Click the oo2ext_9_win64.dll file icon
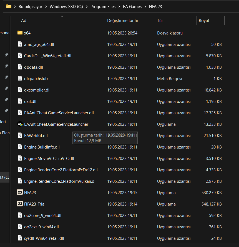This screenshot has height=247, width=239. (20, 227)
